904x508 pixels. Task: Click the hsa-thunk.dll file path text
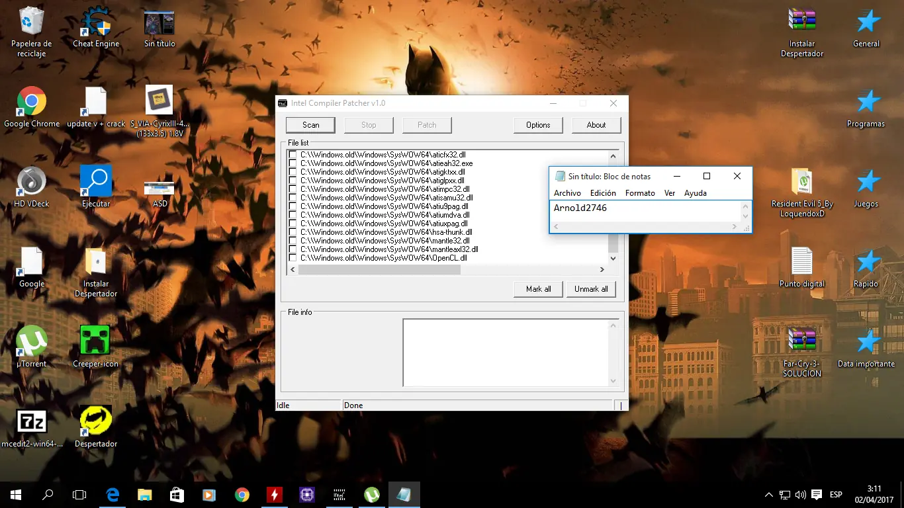click(x=386, y=232)
